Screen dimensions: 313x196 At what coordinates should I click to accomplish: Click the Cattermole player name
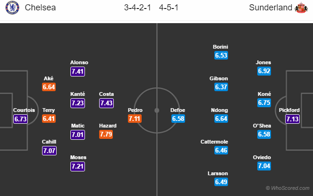220,142
